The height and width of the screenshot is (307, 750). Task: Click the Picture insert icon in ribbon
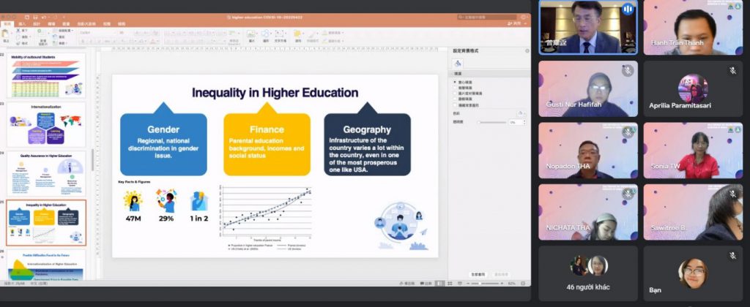click(251, 34)
